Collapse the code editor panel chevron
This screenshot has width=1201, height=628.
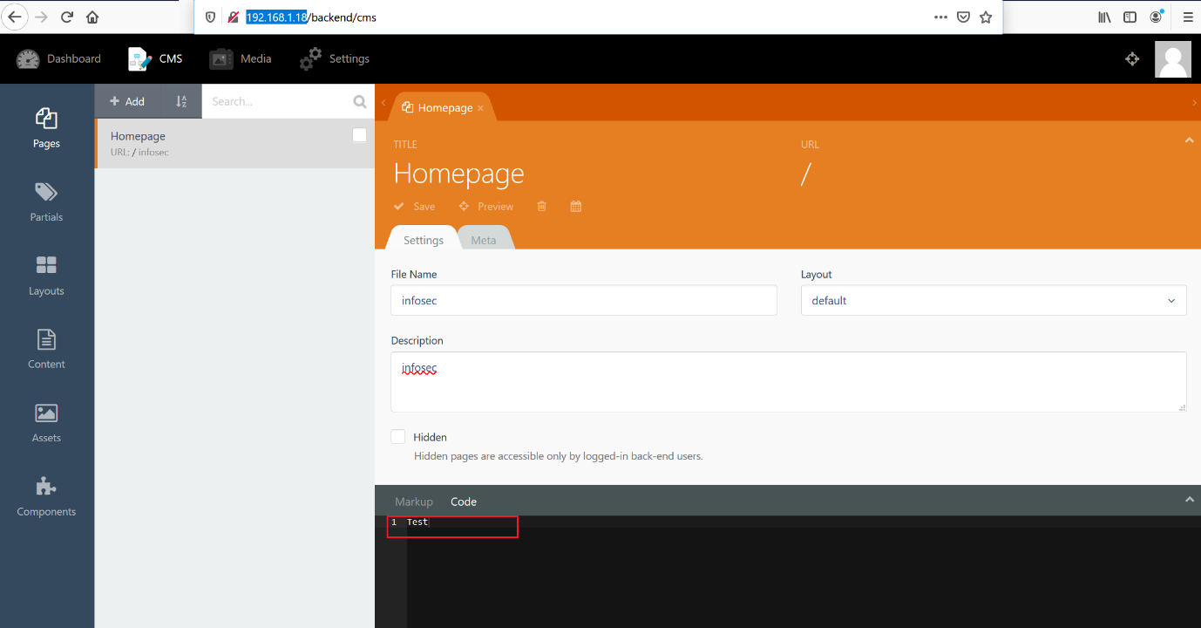pyautogui.click(x=1189, y=500)
